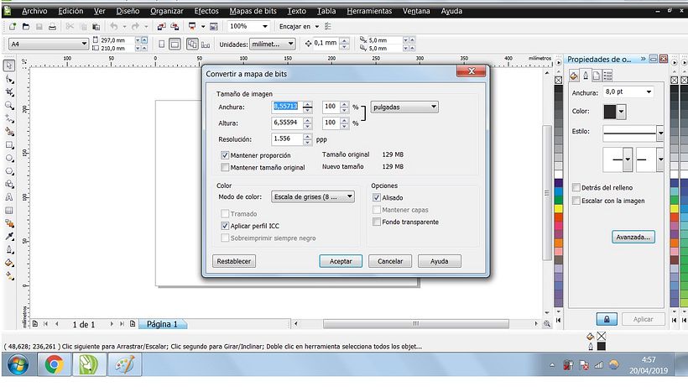Select the Ellipse tool
Image resolution: width=688 pixels, height=387 pixels.
8,159
